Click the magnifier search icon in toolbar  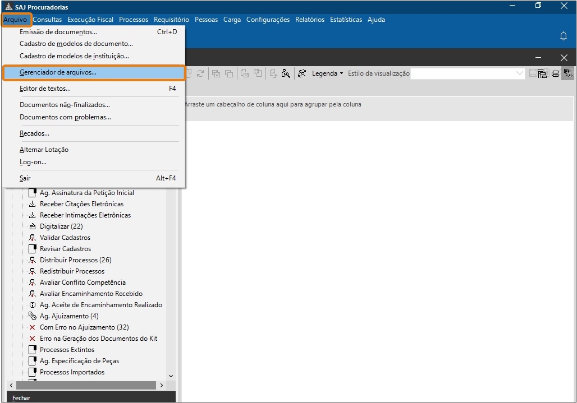[286, 73]
